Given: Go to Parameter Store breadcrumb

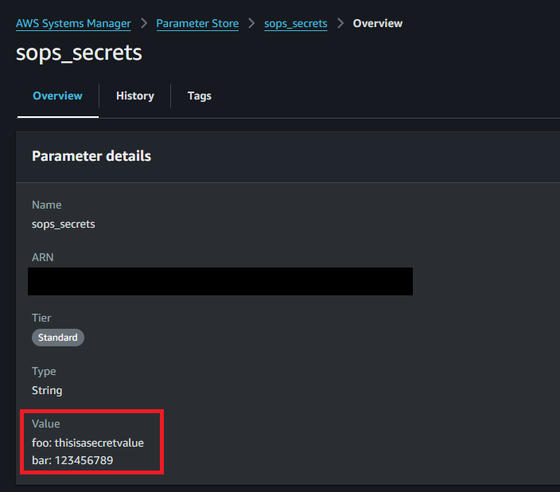Looking at the screenshot, I should point(197,23).
